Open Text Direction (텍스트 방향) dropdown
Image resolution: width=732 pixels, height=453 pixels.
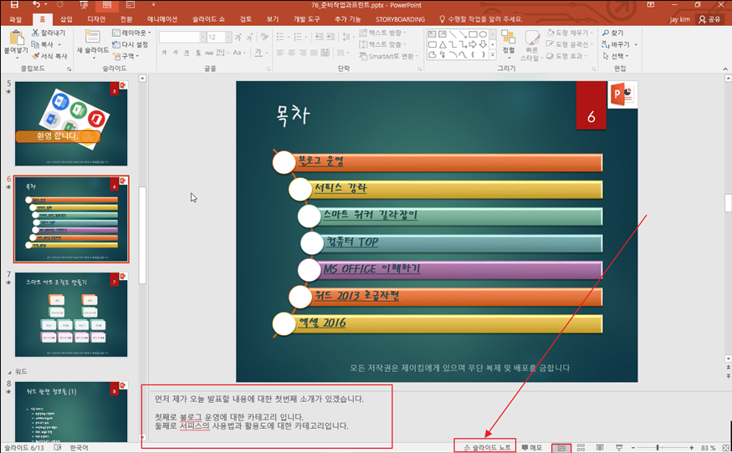coord(383,33)
